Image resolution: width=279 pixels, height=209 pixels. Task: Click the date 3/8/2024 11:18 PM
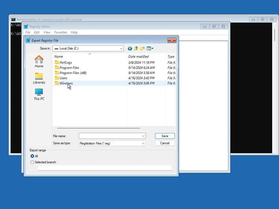tap(141, 63)
